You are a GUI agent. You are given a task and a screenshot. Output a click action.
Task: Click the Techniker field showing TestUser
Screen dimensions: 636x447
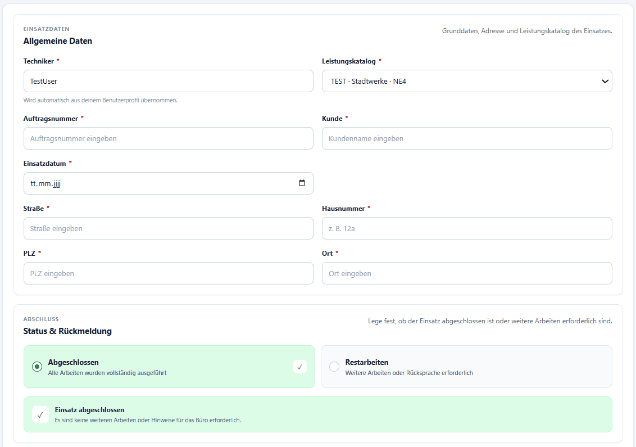point(169,81)
